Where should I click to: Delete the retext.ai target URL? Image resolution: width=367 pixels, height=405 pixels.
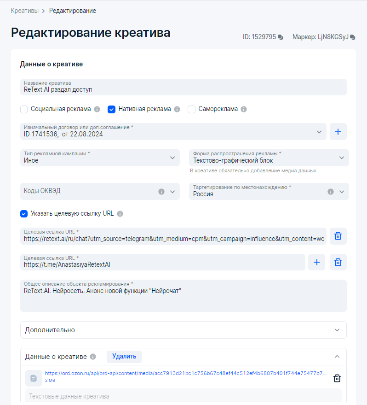(338, 236)
